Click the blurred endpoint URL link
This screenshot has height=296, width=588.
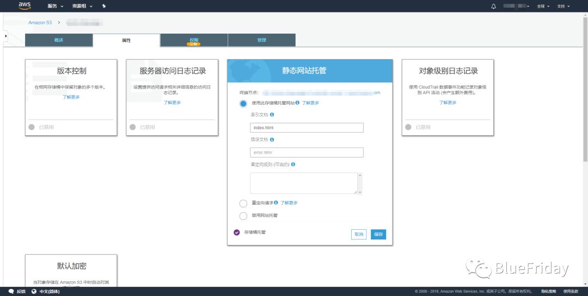321,92
